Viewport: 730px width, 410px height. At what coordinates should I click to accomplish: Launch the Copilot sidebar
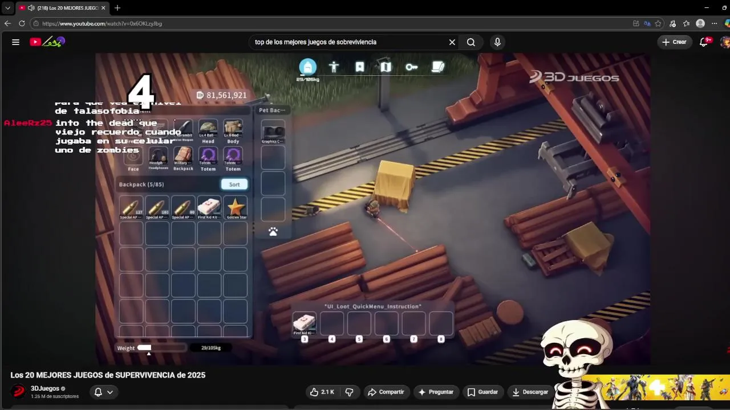tap(727, 23)
